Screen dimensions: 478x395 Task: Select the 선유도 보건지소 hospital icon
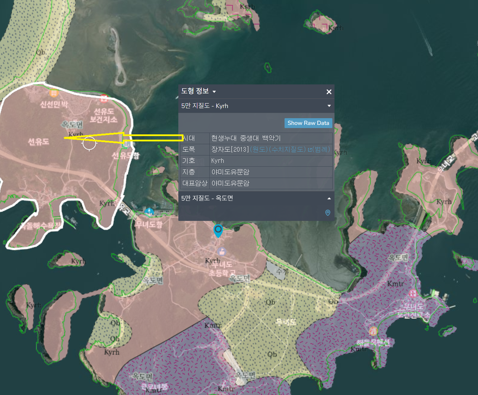pyautogui.click(x=104, y=98)
